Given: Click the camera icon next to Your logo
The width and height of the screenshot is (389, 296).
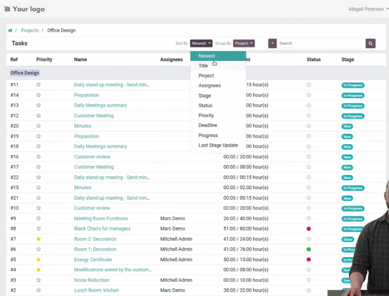Looking at the screenshot, I should [x=7, y=9].
